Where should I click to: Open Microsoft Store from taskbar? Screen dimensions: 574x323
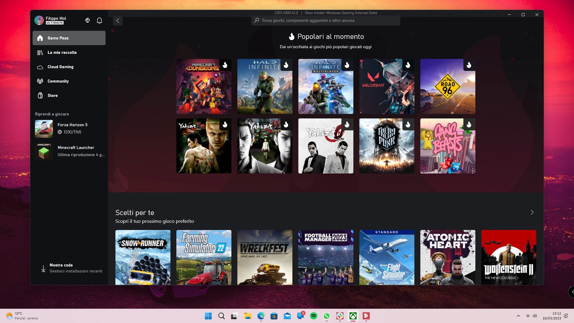click(x=274, y=316)
